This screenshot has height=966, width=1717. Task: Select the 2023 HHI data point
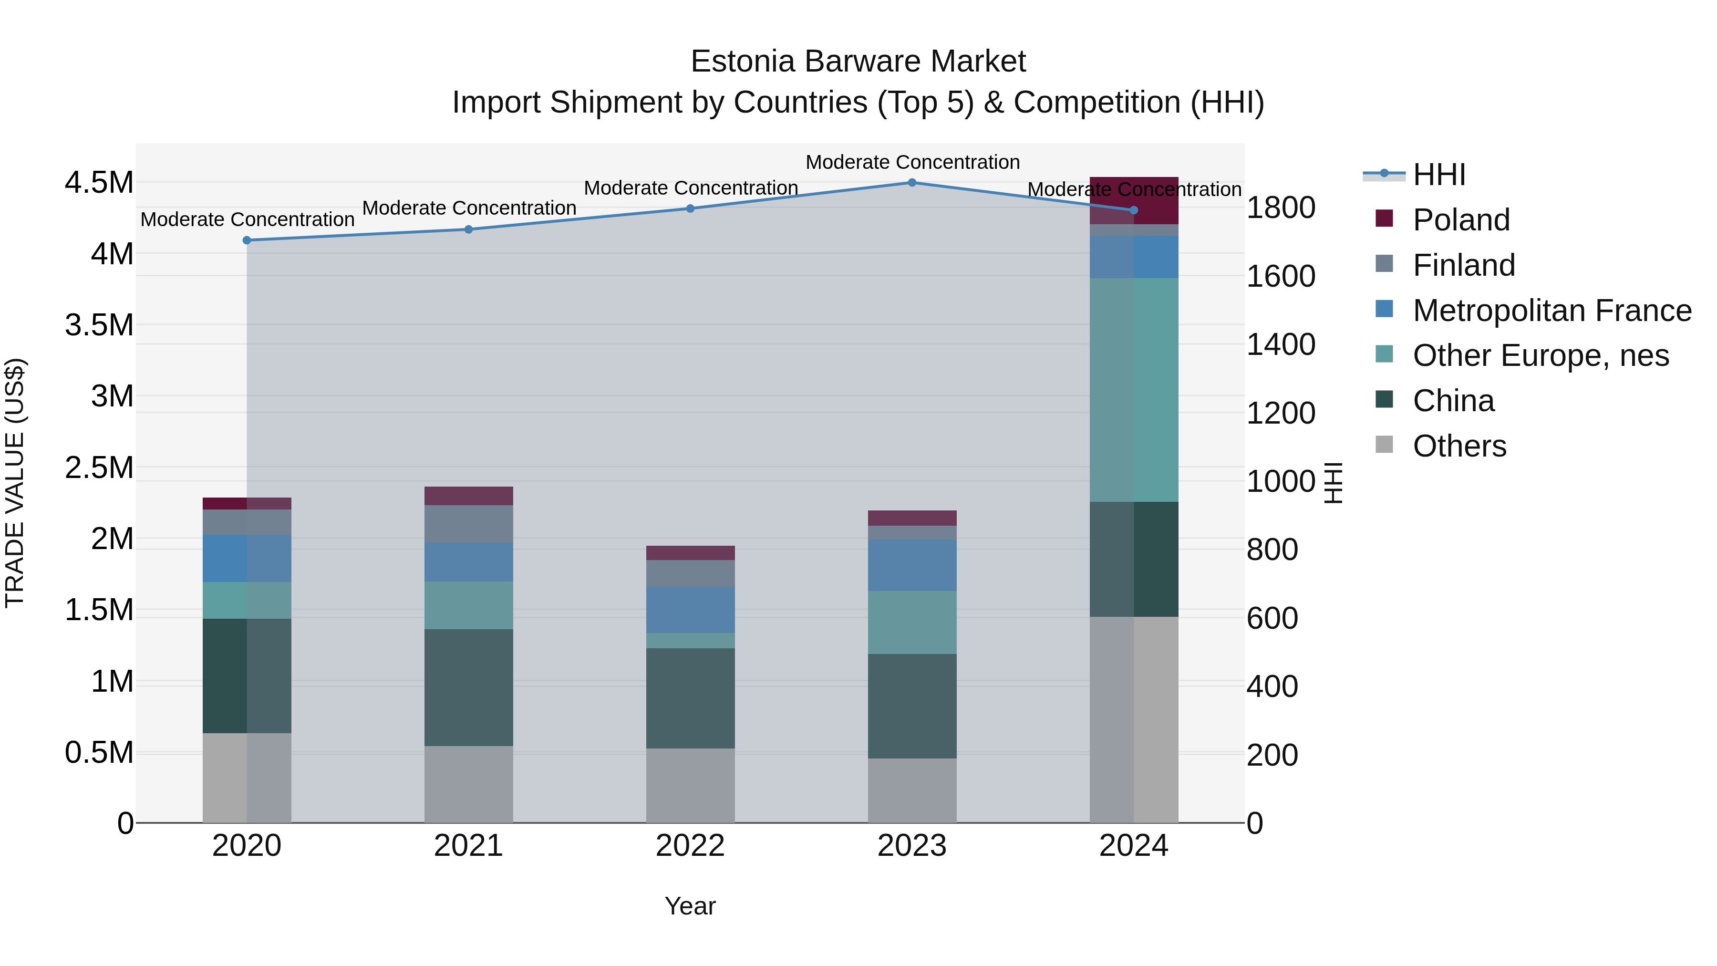pyautogui.click(x=912, y=183)
